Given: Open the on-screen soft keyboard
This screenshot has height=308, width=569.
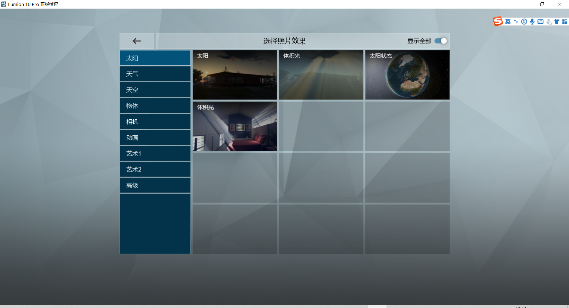Looking at the screenshot, I should point(540,21).
